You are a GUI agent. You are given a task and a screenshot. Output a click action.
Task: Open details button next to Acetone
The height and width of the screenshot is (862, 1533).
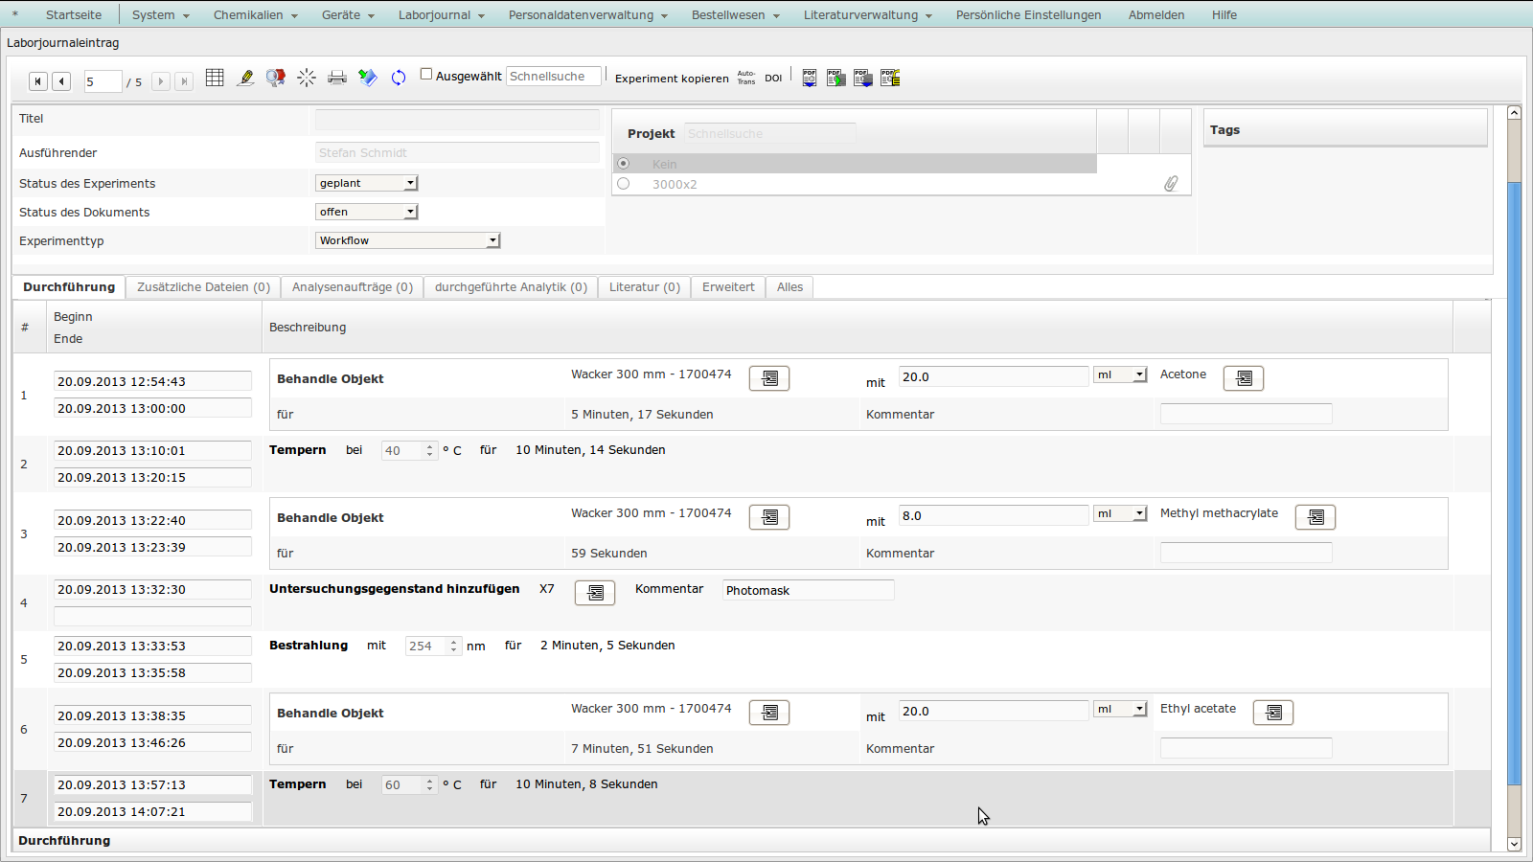pos(1243,378)
